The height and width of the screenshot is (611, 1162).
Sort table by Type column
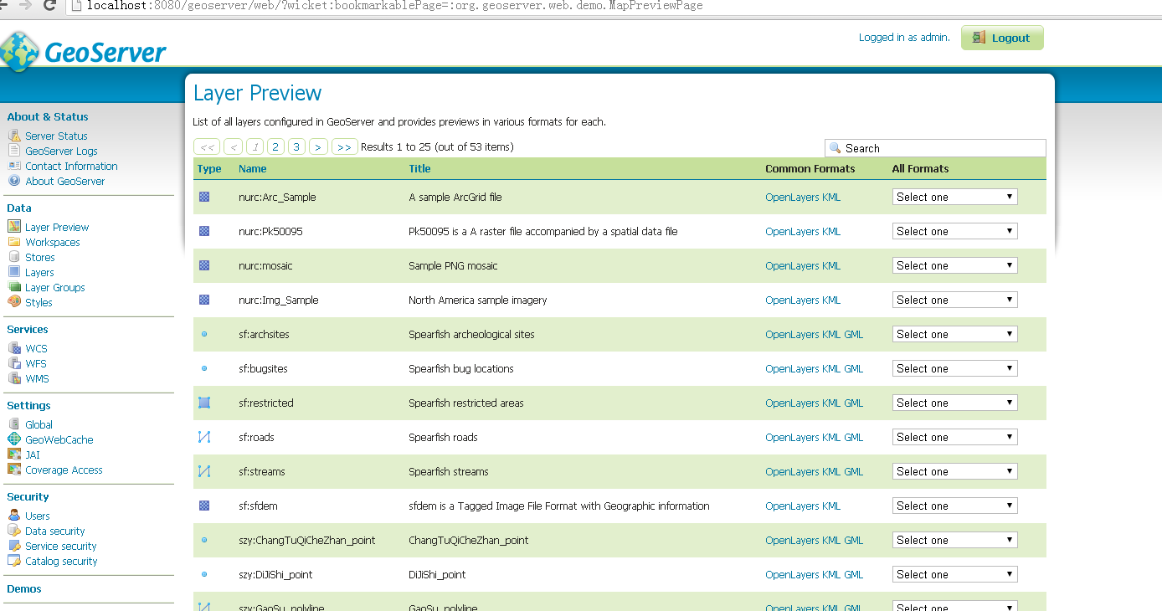(x=209, y=168)
